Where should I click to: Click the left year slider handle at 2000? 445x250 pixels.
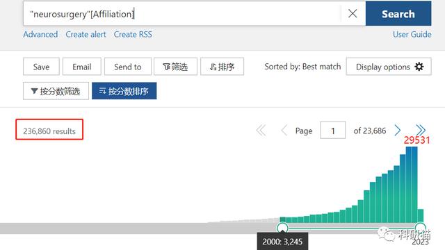(x=282, y=228)
